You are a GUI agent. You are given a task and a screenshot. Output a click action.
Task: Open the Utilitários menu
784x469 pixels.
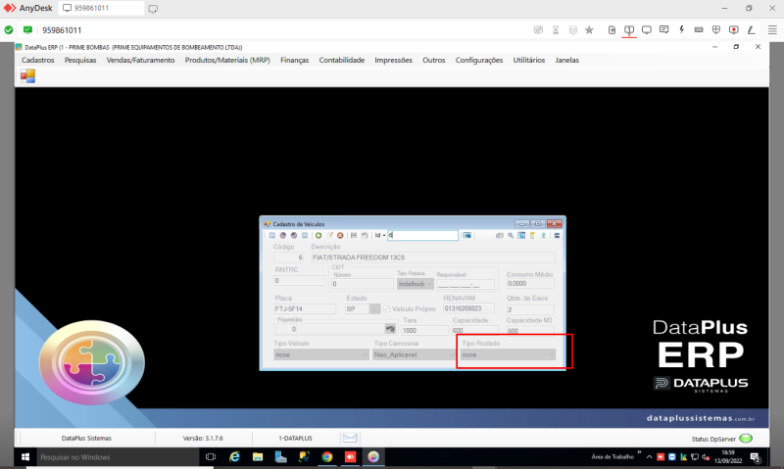[x=529, y=60]
